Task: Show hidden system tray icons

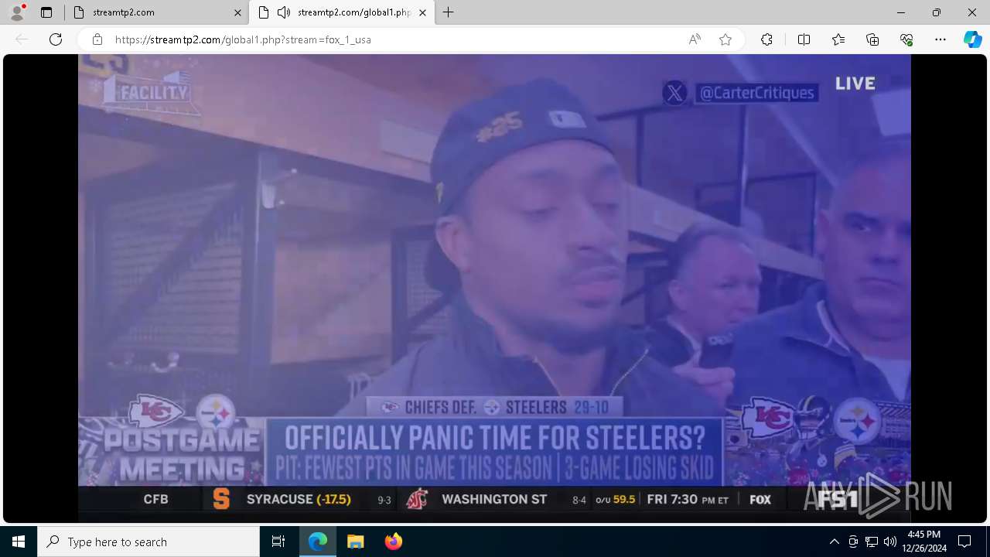Action: tap(834, 542)
